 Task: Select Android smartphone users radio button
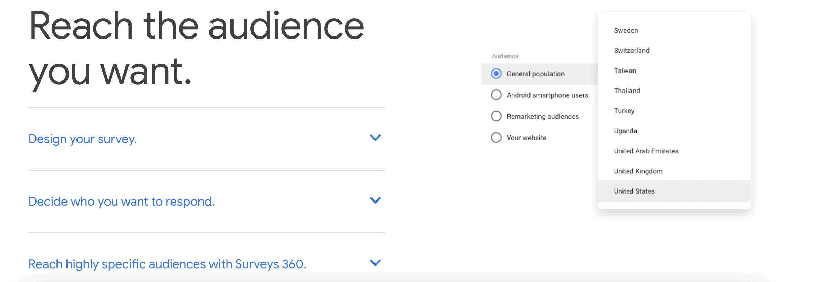[496, 95]
